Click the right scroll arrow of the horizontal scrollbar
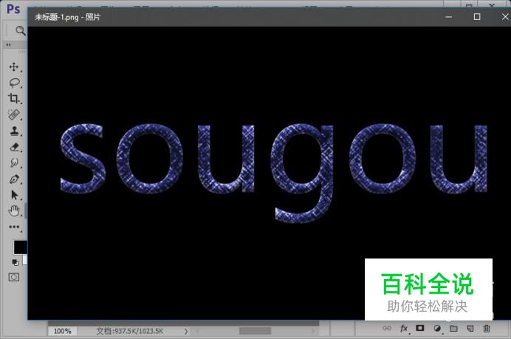 pos(313,331)
